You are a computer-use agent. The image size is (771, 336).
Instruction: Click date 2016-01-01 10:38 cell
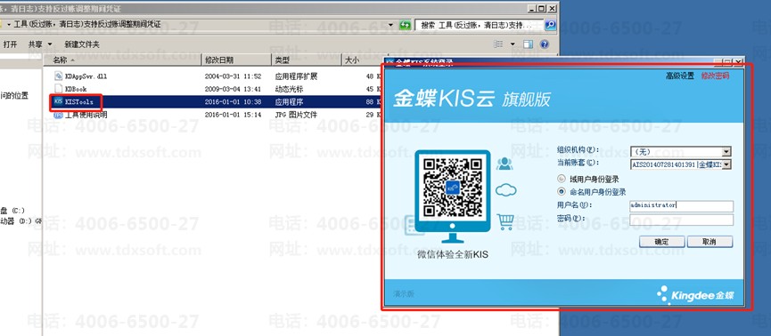[233, 102]
